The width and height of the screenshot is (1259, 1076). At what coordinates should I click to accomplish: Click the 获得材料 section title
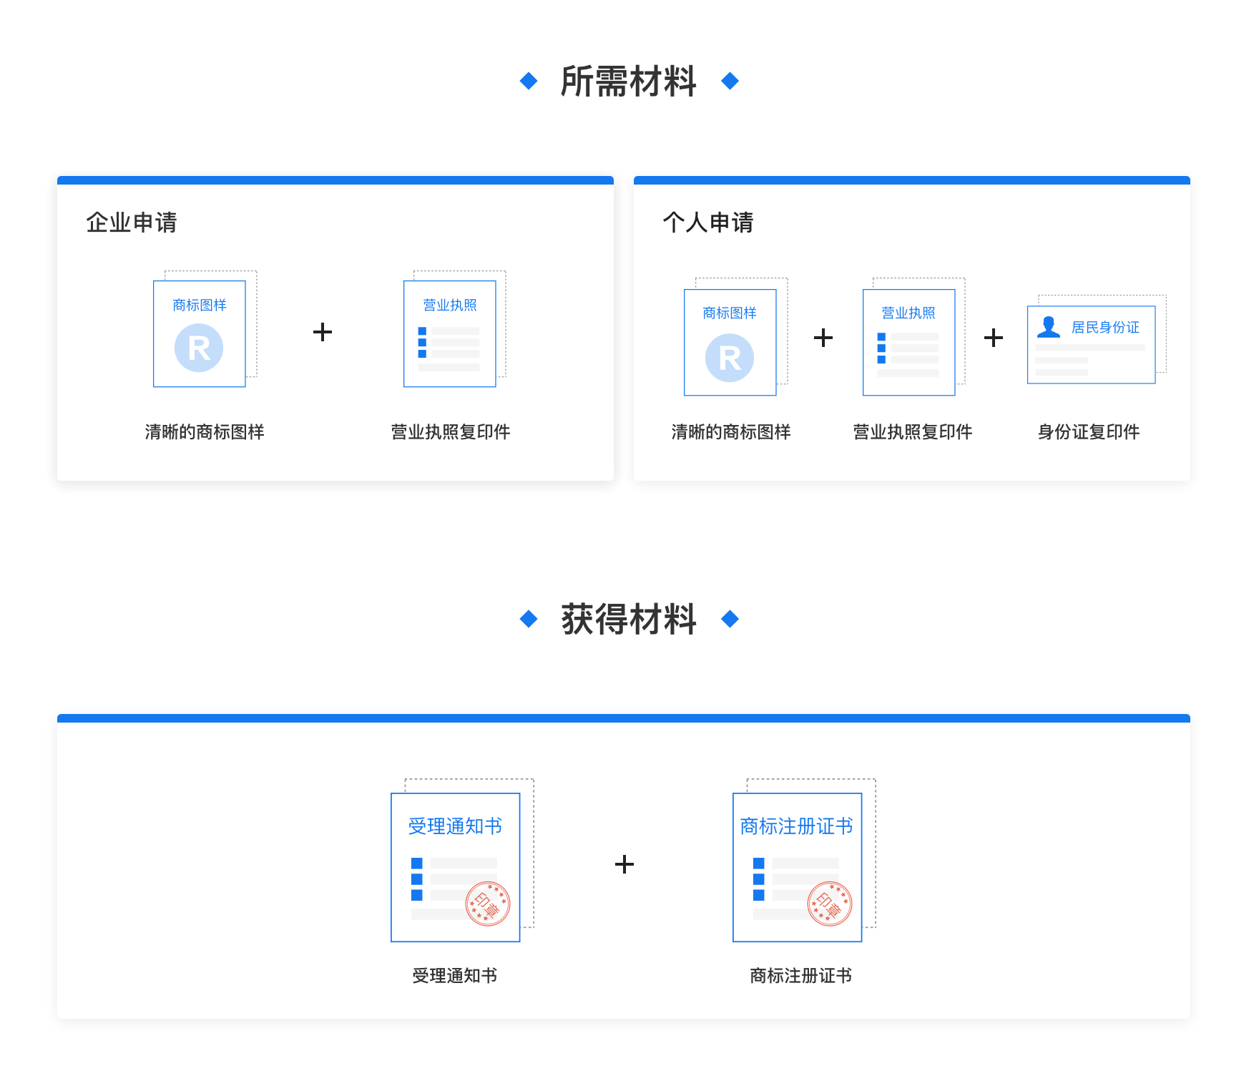click(x=629, y=620)
